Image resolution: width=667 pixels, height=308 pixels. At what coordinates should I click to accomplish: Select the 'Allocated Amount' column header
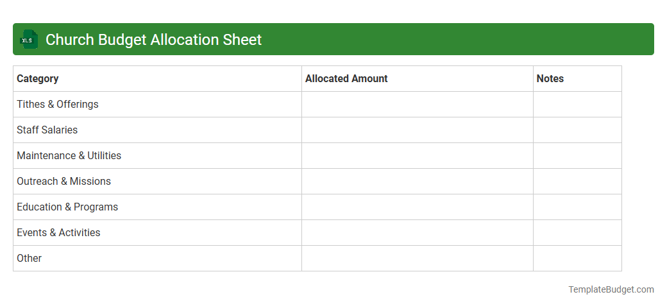tap(346, 79)
